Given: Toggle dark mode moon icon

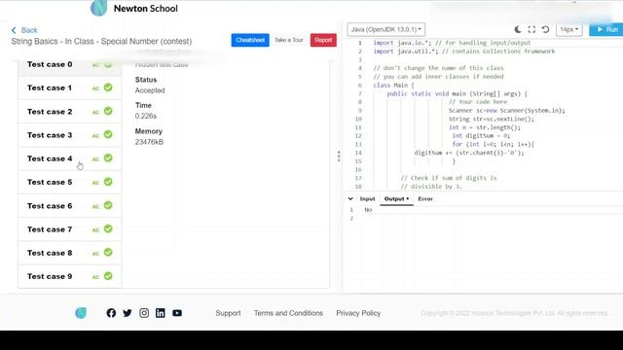Looking at the screenshot, I should pos(518,29).
